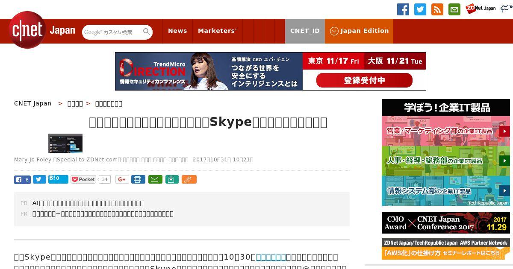
Task: Click author name Mary Jo Foley
Action: [33, 160]
